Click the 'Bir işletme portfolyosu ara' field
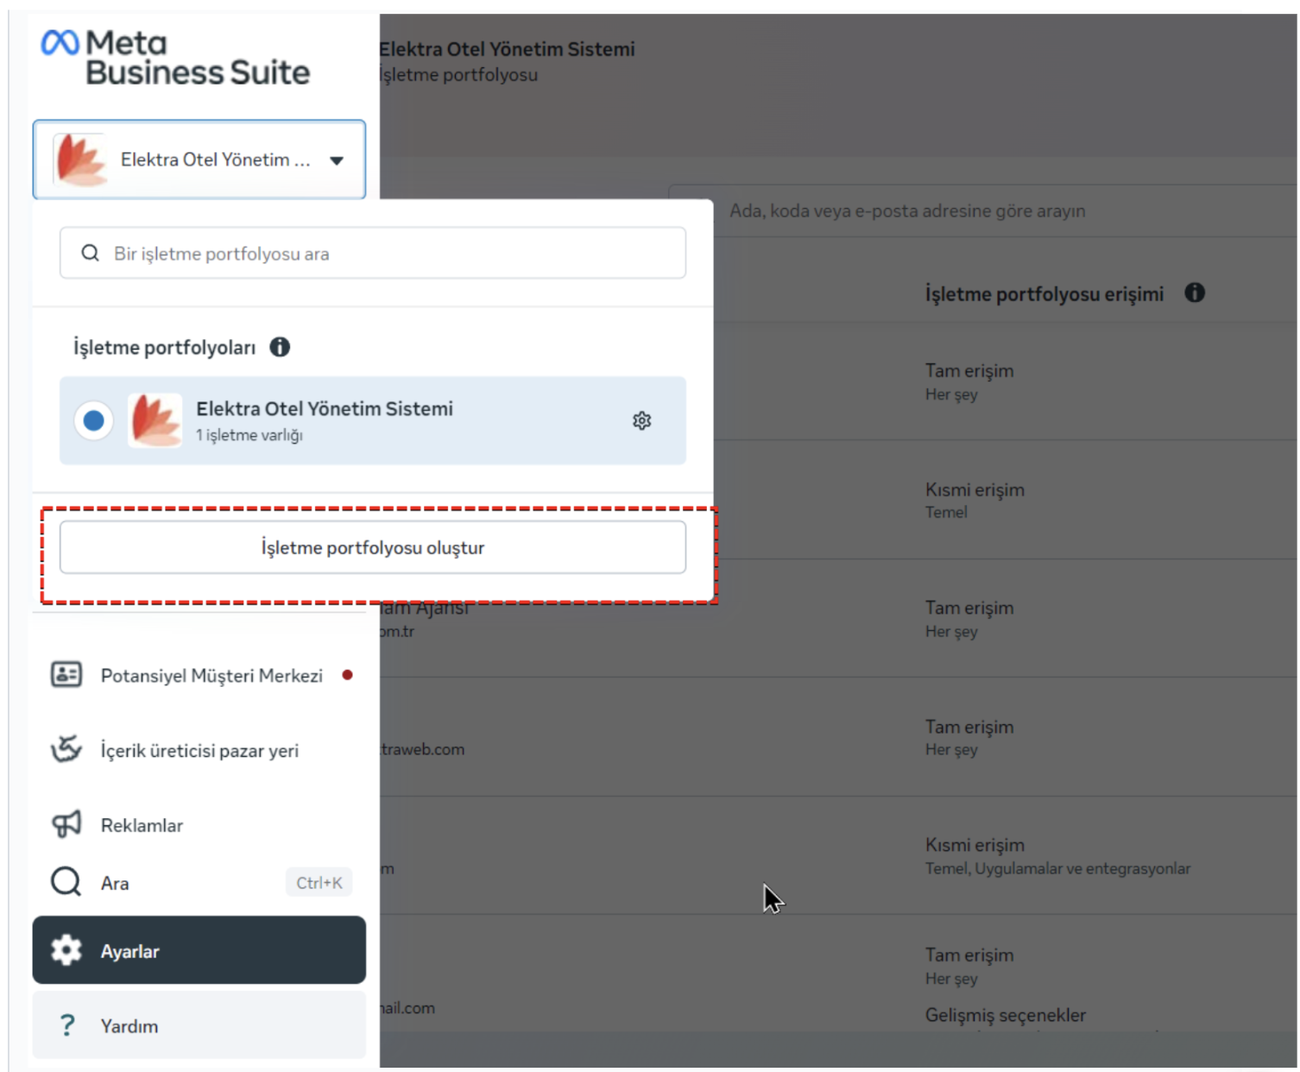Screen dimensions: 1300x1072 (x=373, y=253)
